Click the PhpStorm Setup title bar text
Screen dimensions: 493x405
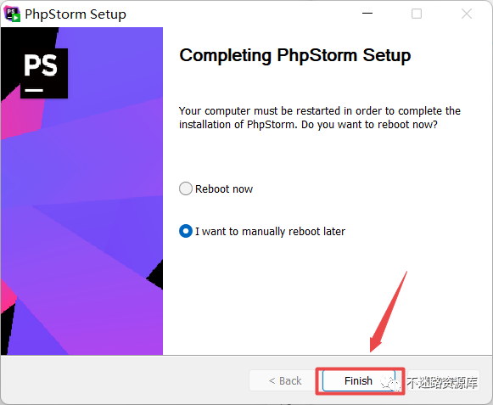(x=76, y=14)
